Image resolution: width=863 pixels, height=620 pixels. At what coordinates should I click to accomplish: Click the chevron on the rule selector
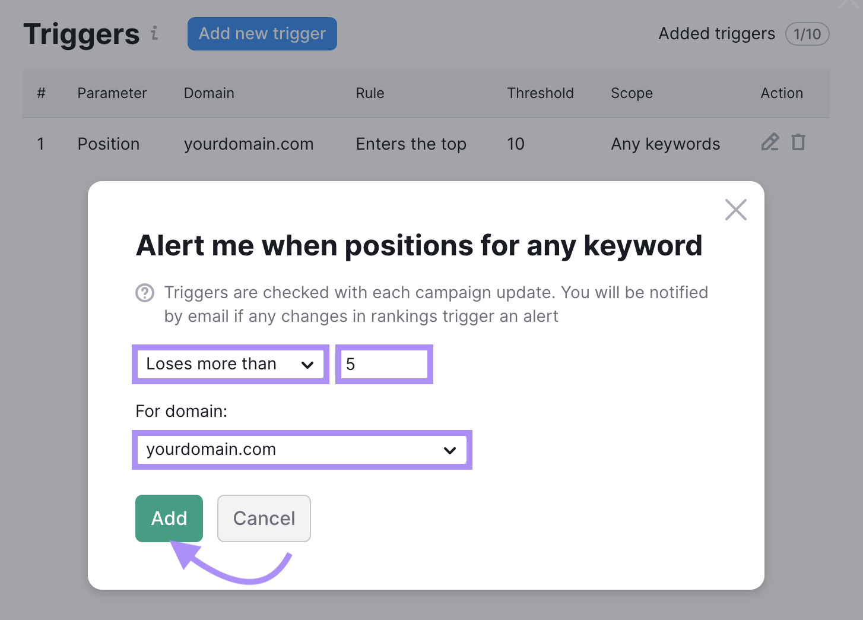point(308,364)
